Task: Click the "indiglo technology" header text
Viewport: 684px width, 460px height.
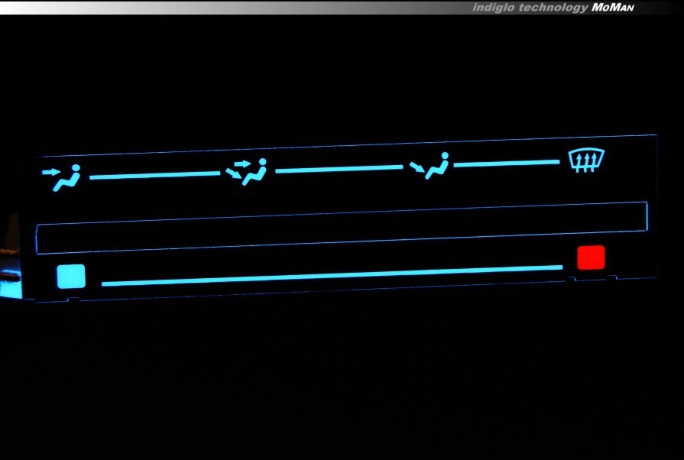Action: pyautogui.click(x=530, y=8)
